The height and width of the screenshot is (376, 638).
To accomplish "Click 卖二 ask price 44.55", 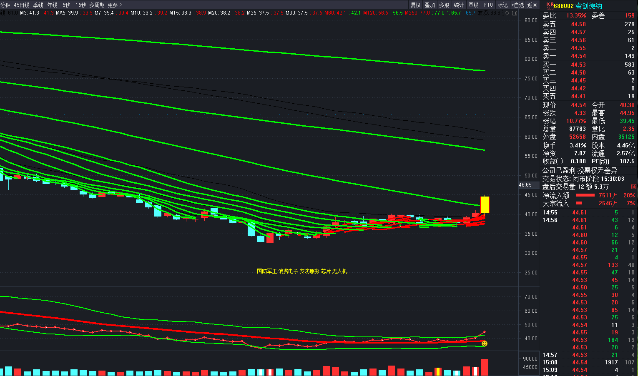I will coord(578,48).
